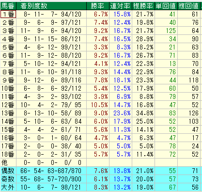Image resolution: width=202 pixels, height=192 pixels.
Task: Select the 6番 row label
Action: point(8,55)
